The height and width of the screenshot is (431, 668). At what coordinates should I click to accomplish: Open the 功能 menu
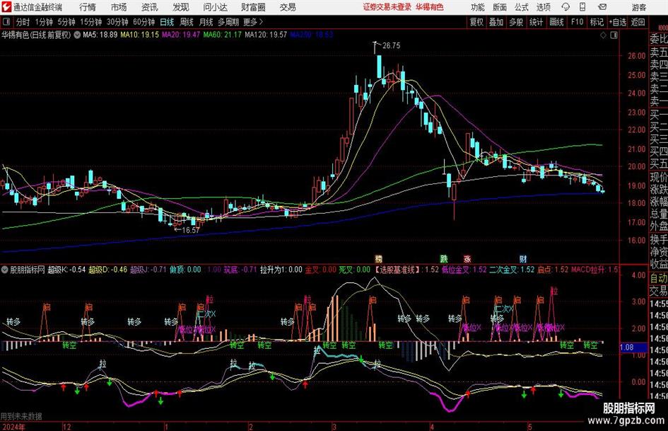(x=478, y=7)
